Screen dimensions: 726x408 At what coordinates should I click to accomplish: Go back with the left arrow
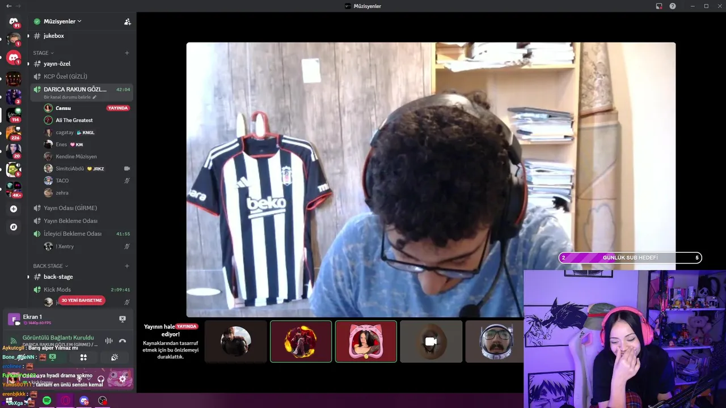(x=9, y=6)
